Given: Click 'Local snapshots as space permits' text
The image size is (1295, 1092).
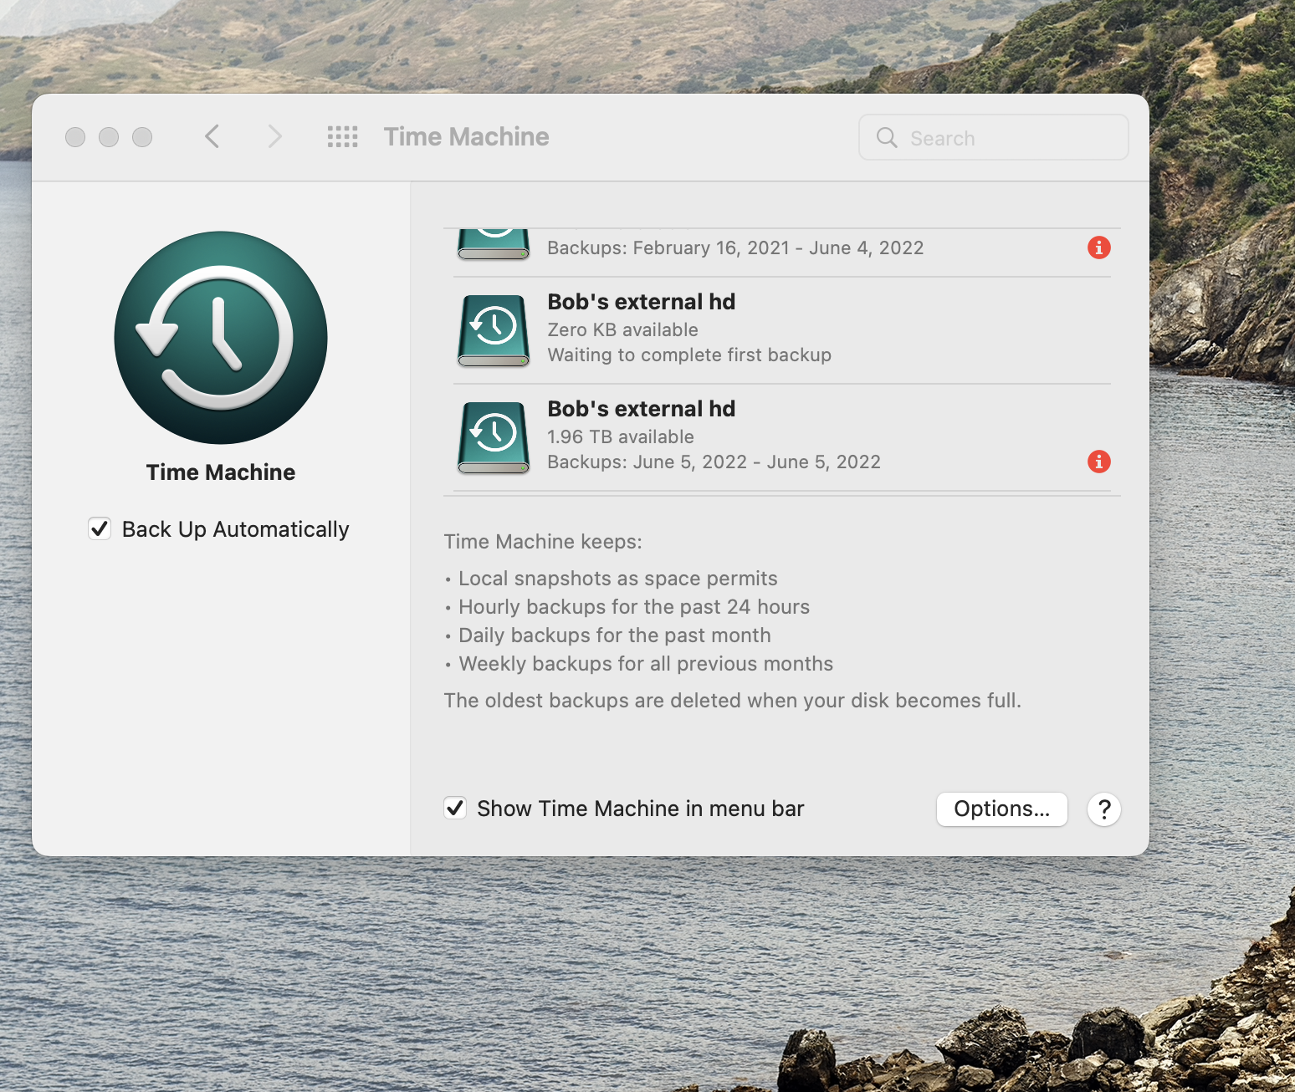Looking at the screenshot, I should 617,579.
